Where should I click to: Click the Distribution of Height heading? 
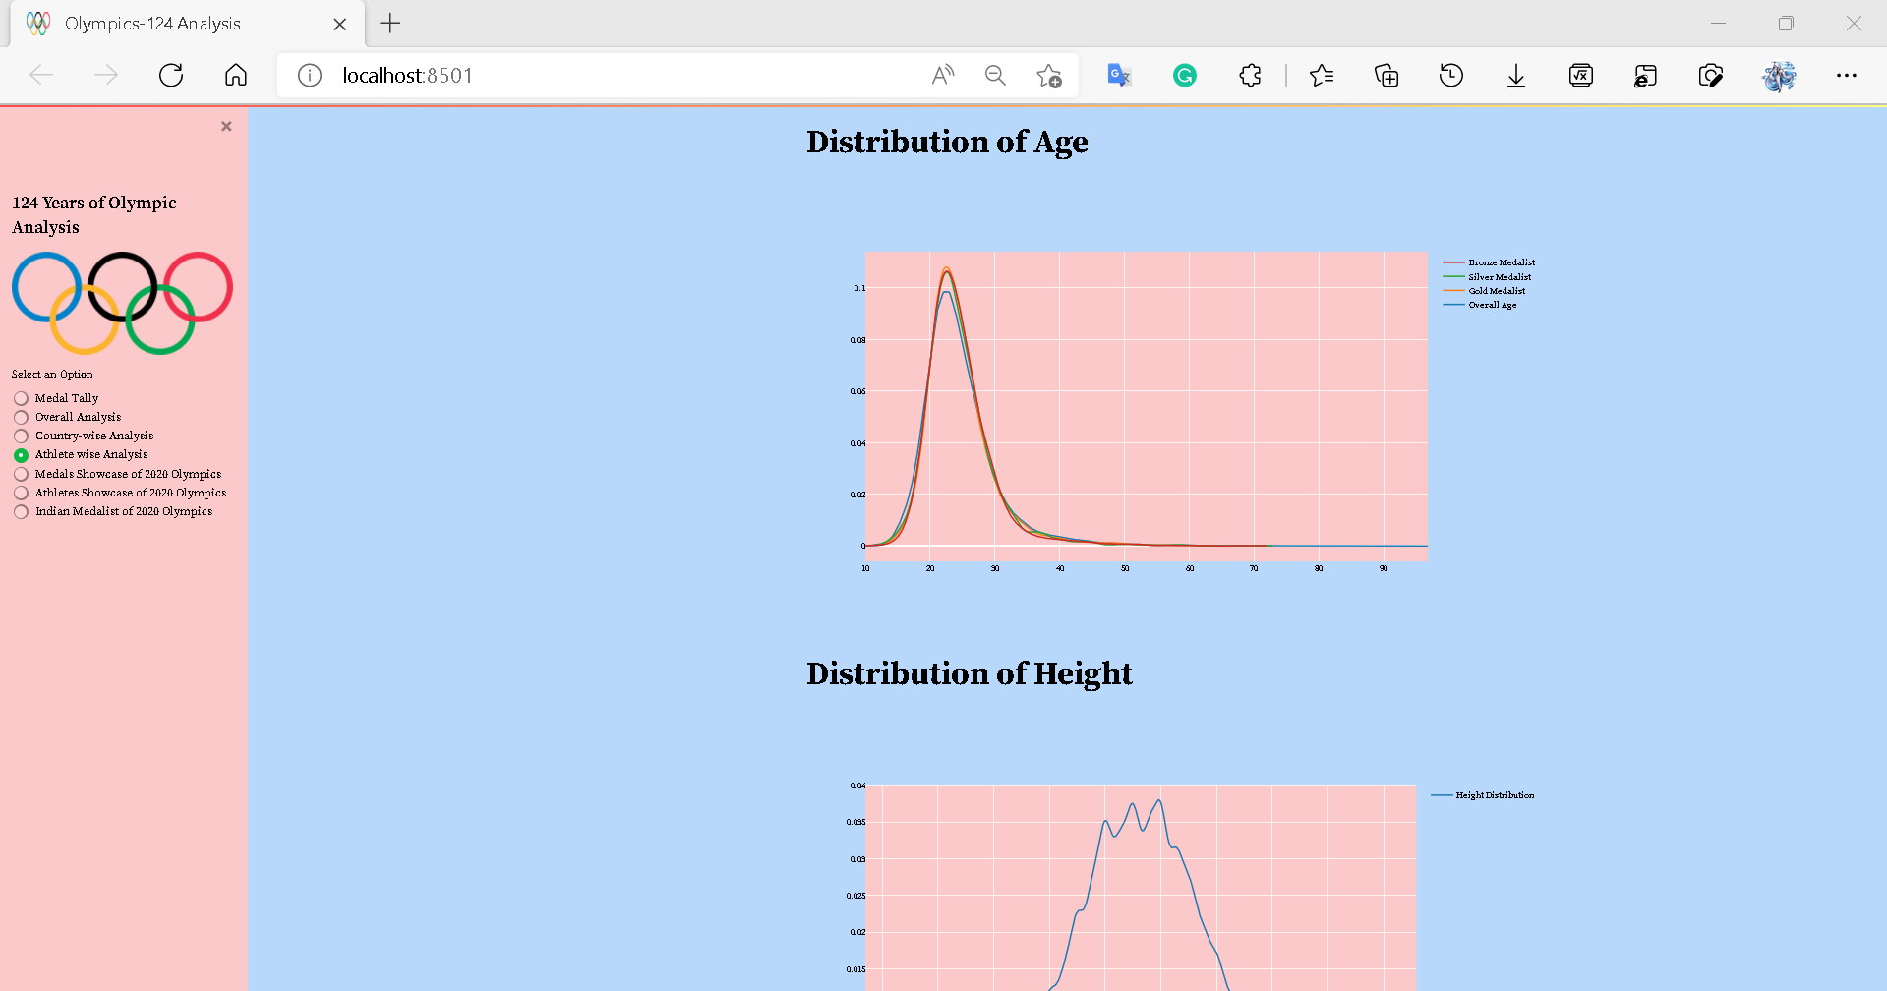click(970, 673)
